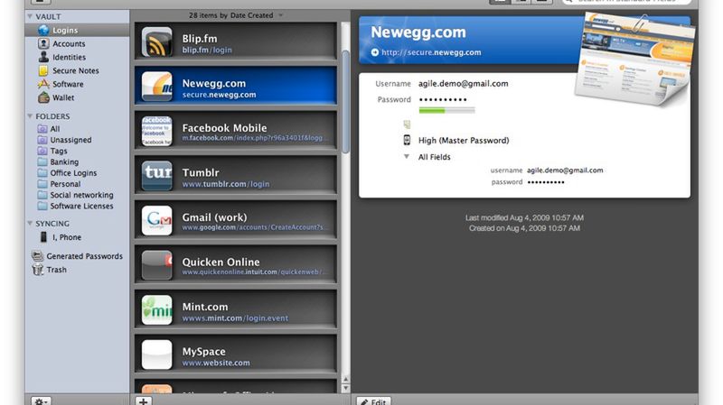723x405 pixels.
Task: Click the list scroll down arrow
Action: [x=346, y=389]
